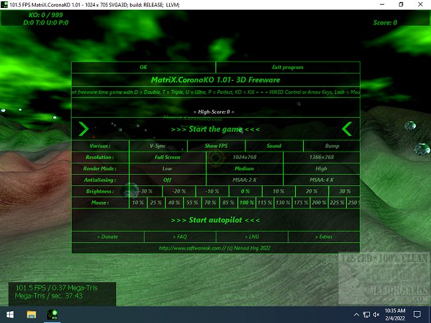The width and height of the screenshot is (431, 323).
Task: Set mouse sensitivity to 10 %
Action: point(138,203)
